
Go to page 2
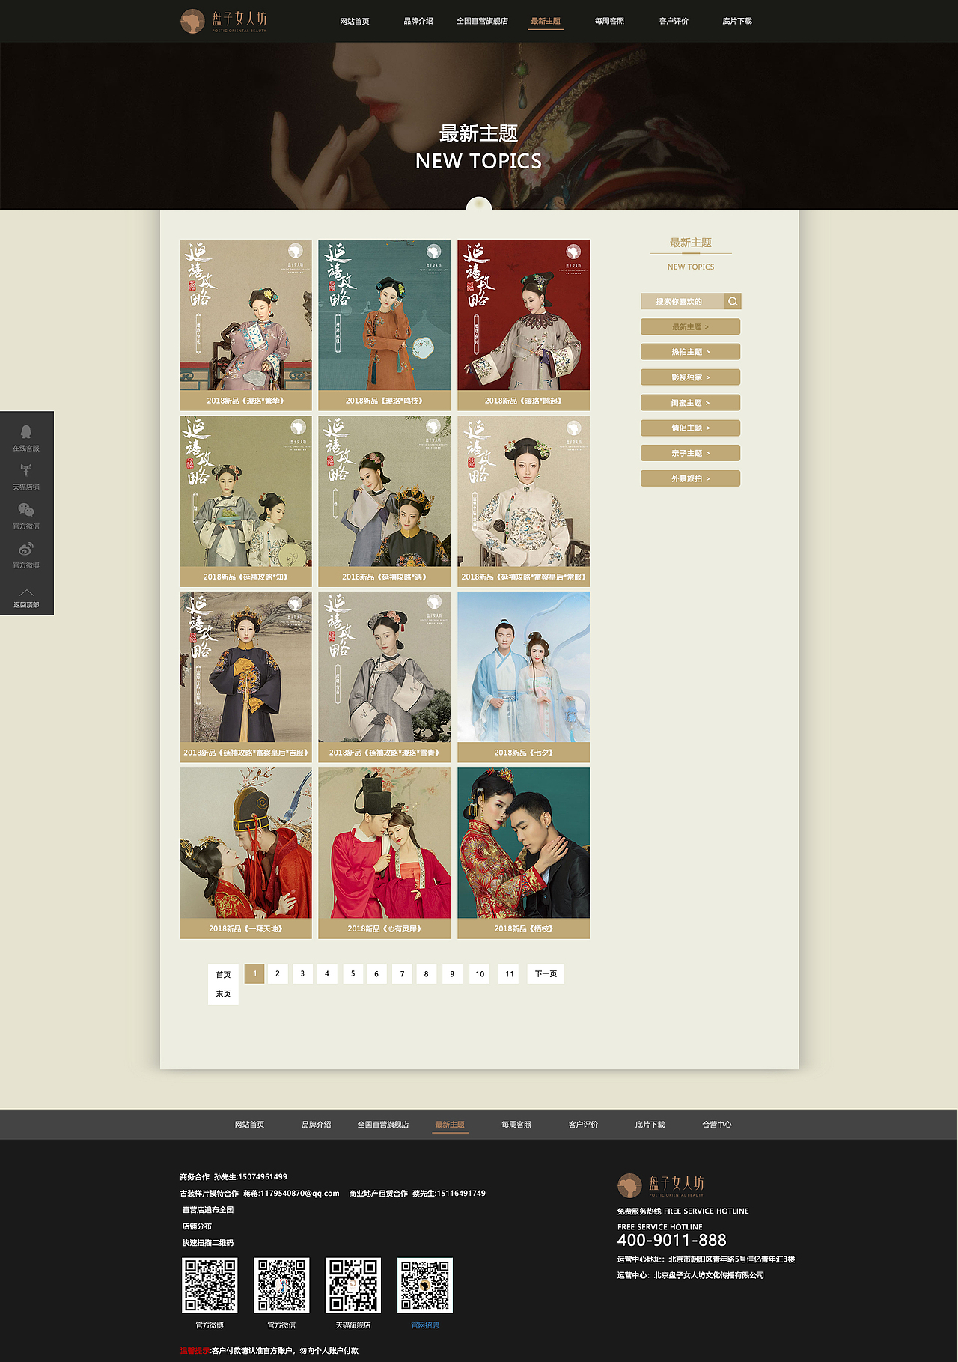pos(278,973)
